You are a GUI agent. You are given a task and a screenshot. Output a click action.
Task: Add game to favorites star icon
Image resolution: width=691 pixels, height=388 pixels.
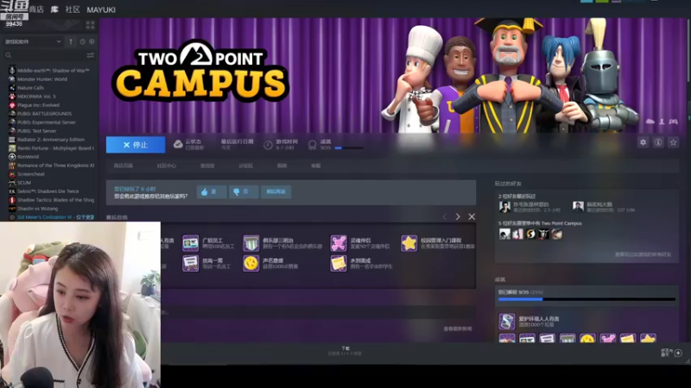674,142
